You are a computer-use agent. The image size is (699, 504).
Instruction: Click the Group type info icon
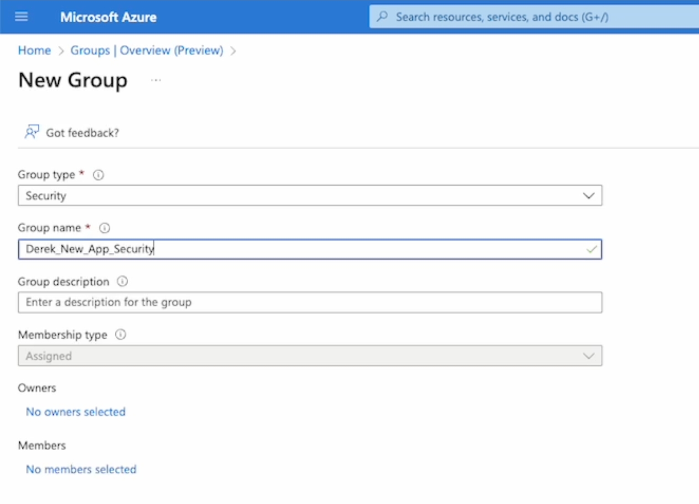(x=98, y=175)
